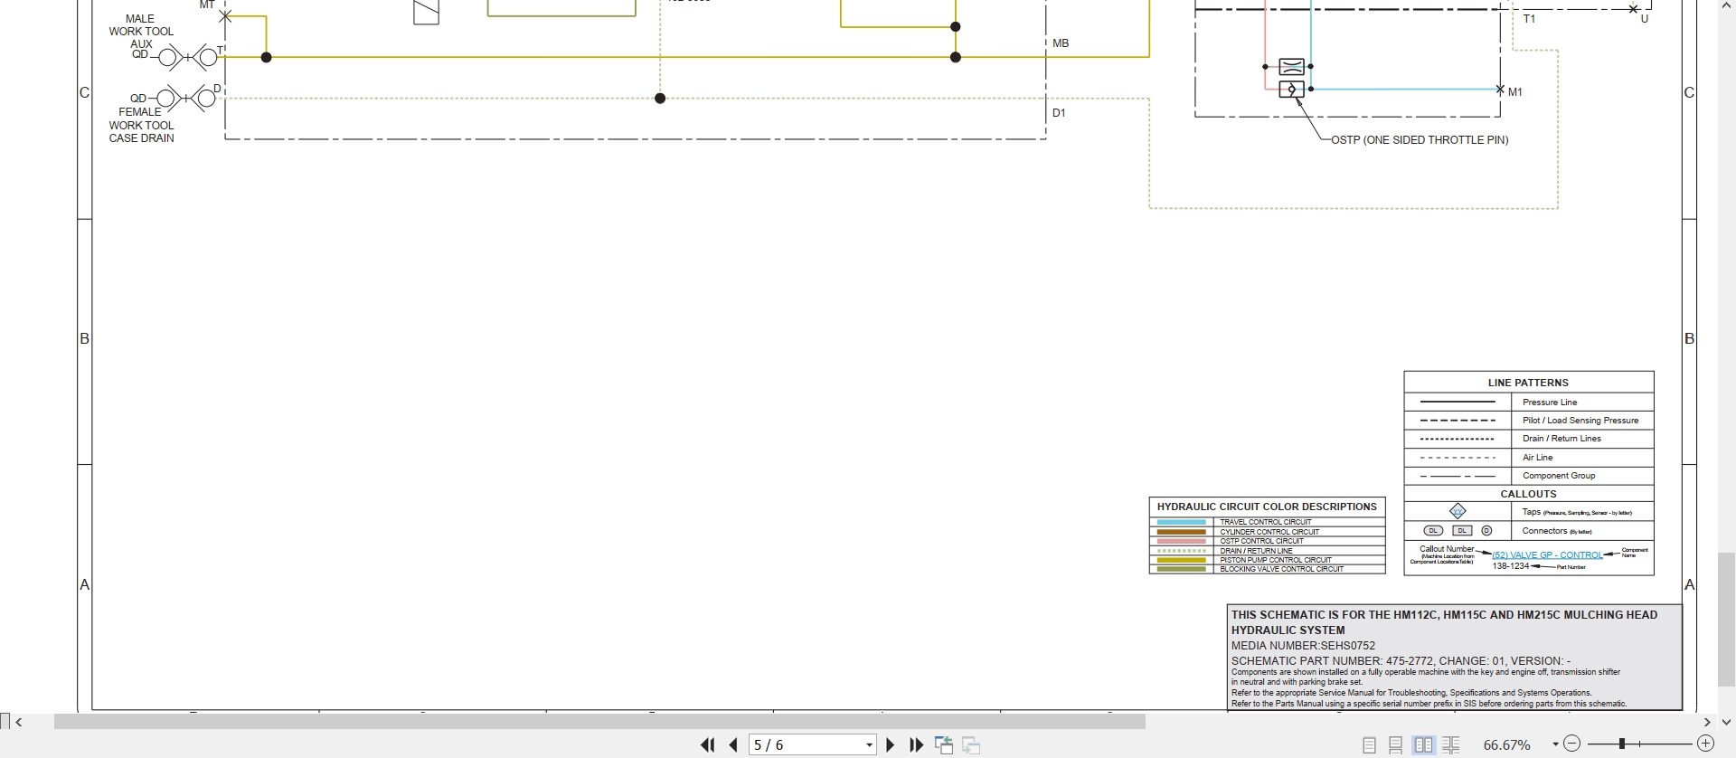Click the Pressure Line legend row
Viewport: 1736px width, 758px height.
[x=1528, y=402]
